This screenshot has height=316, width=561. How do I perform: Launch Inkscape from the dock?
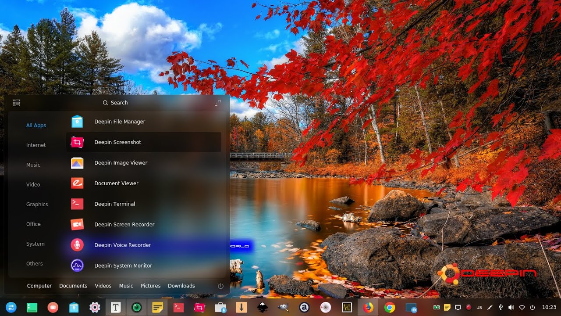click(263, 308)
